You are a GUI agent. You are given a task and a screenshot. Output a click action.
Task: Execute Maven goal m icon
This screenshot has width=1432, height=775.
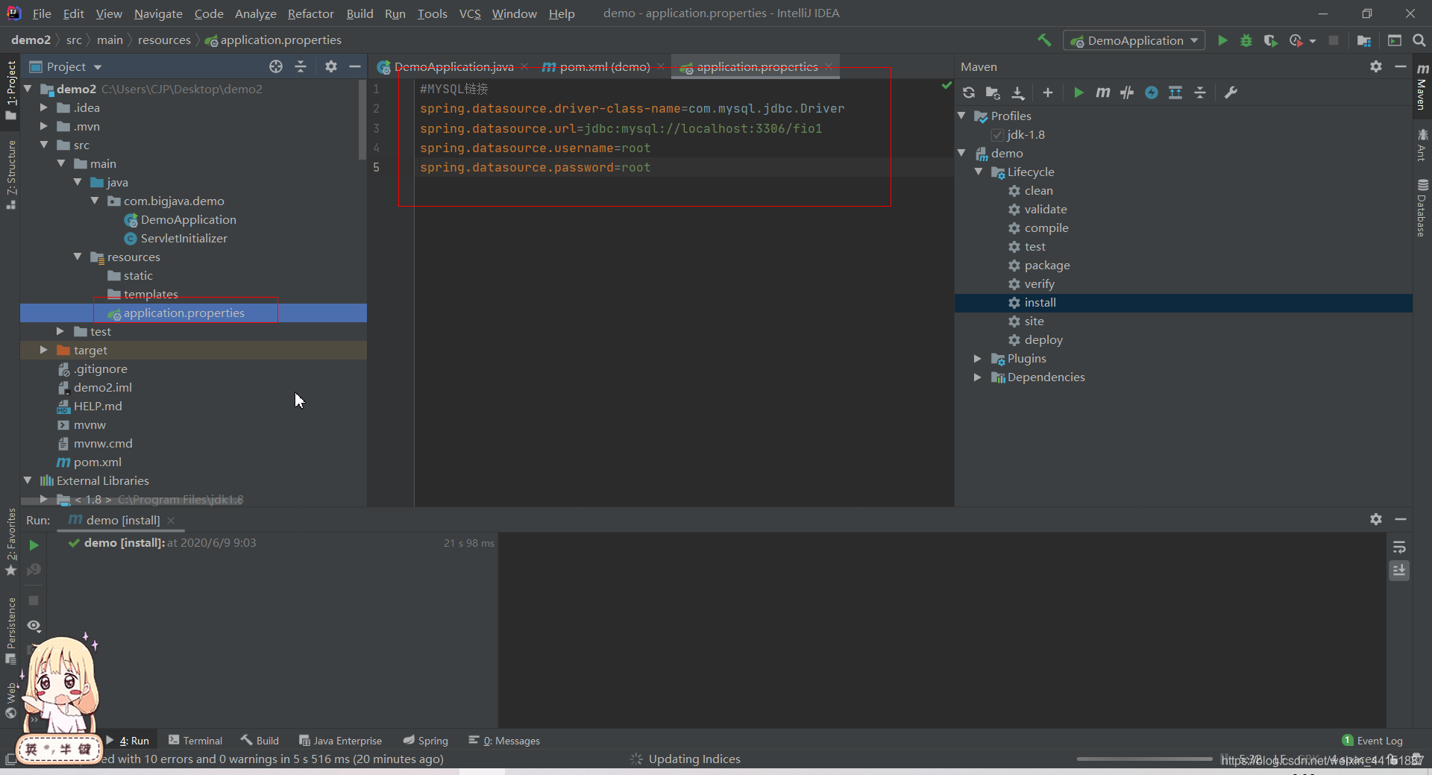click(x=1102, y=92)
